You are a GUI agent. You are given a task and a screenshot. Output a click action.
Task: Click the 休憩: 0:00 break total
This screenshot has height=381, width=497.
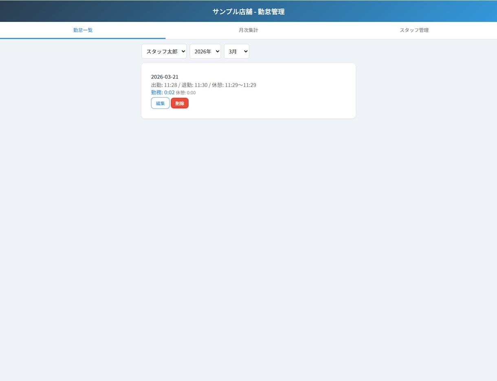pos(186,93)
